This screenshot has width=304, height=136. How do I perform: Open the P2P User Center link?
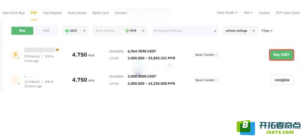click(x=288, y=13)
